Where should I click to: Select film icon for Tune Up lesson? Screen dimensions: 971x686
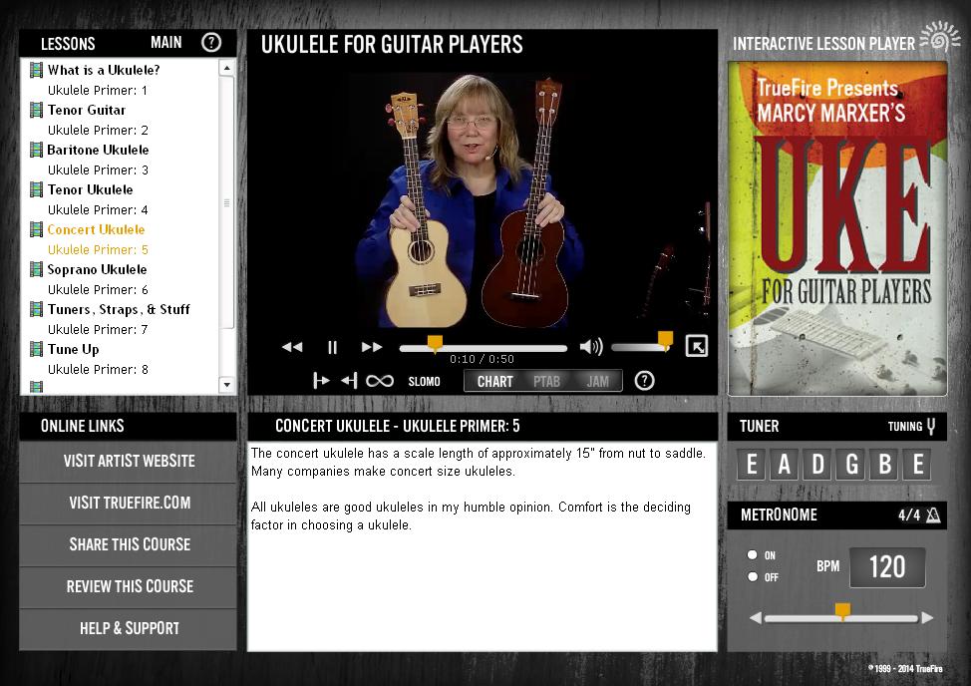pos(37,349)
